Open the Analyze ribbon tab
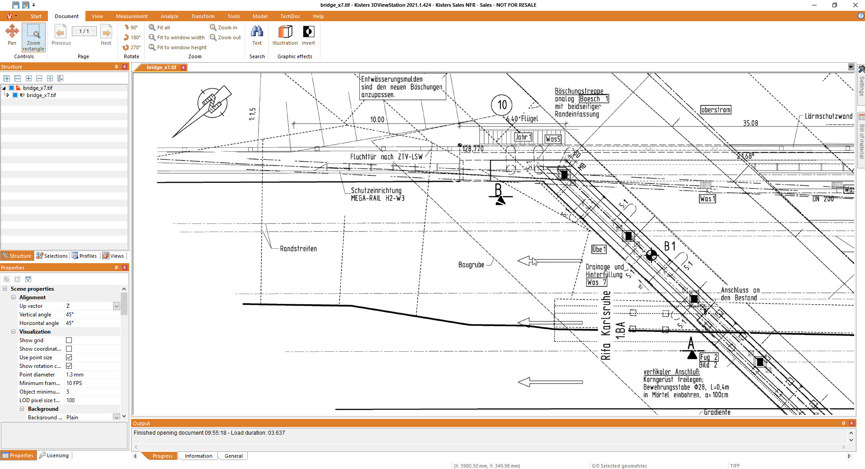 (x=170, y=16)
